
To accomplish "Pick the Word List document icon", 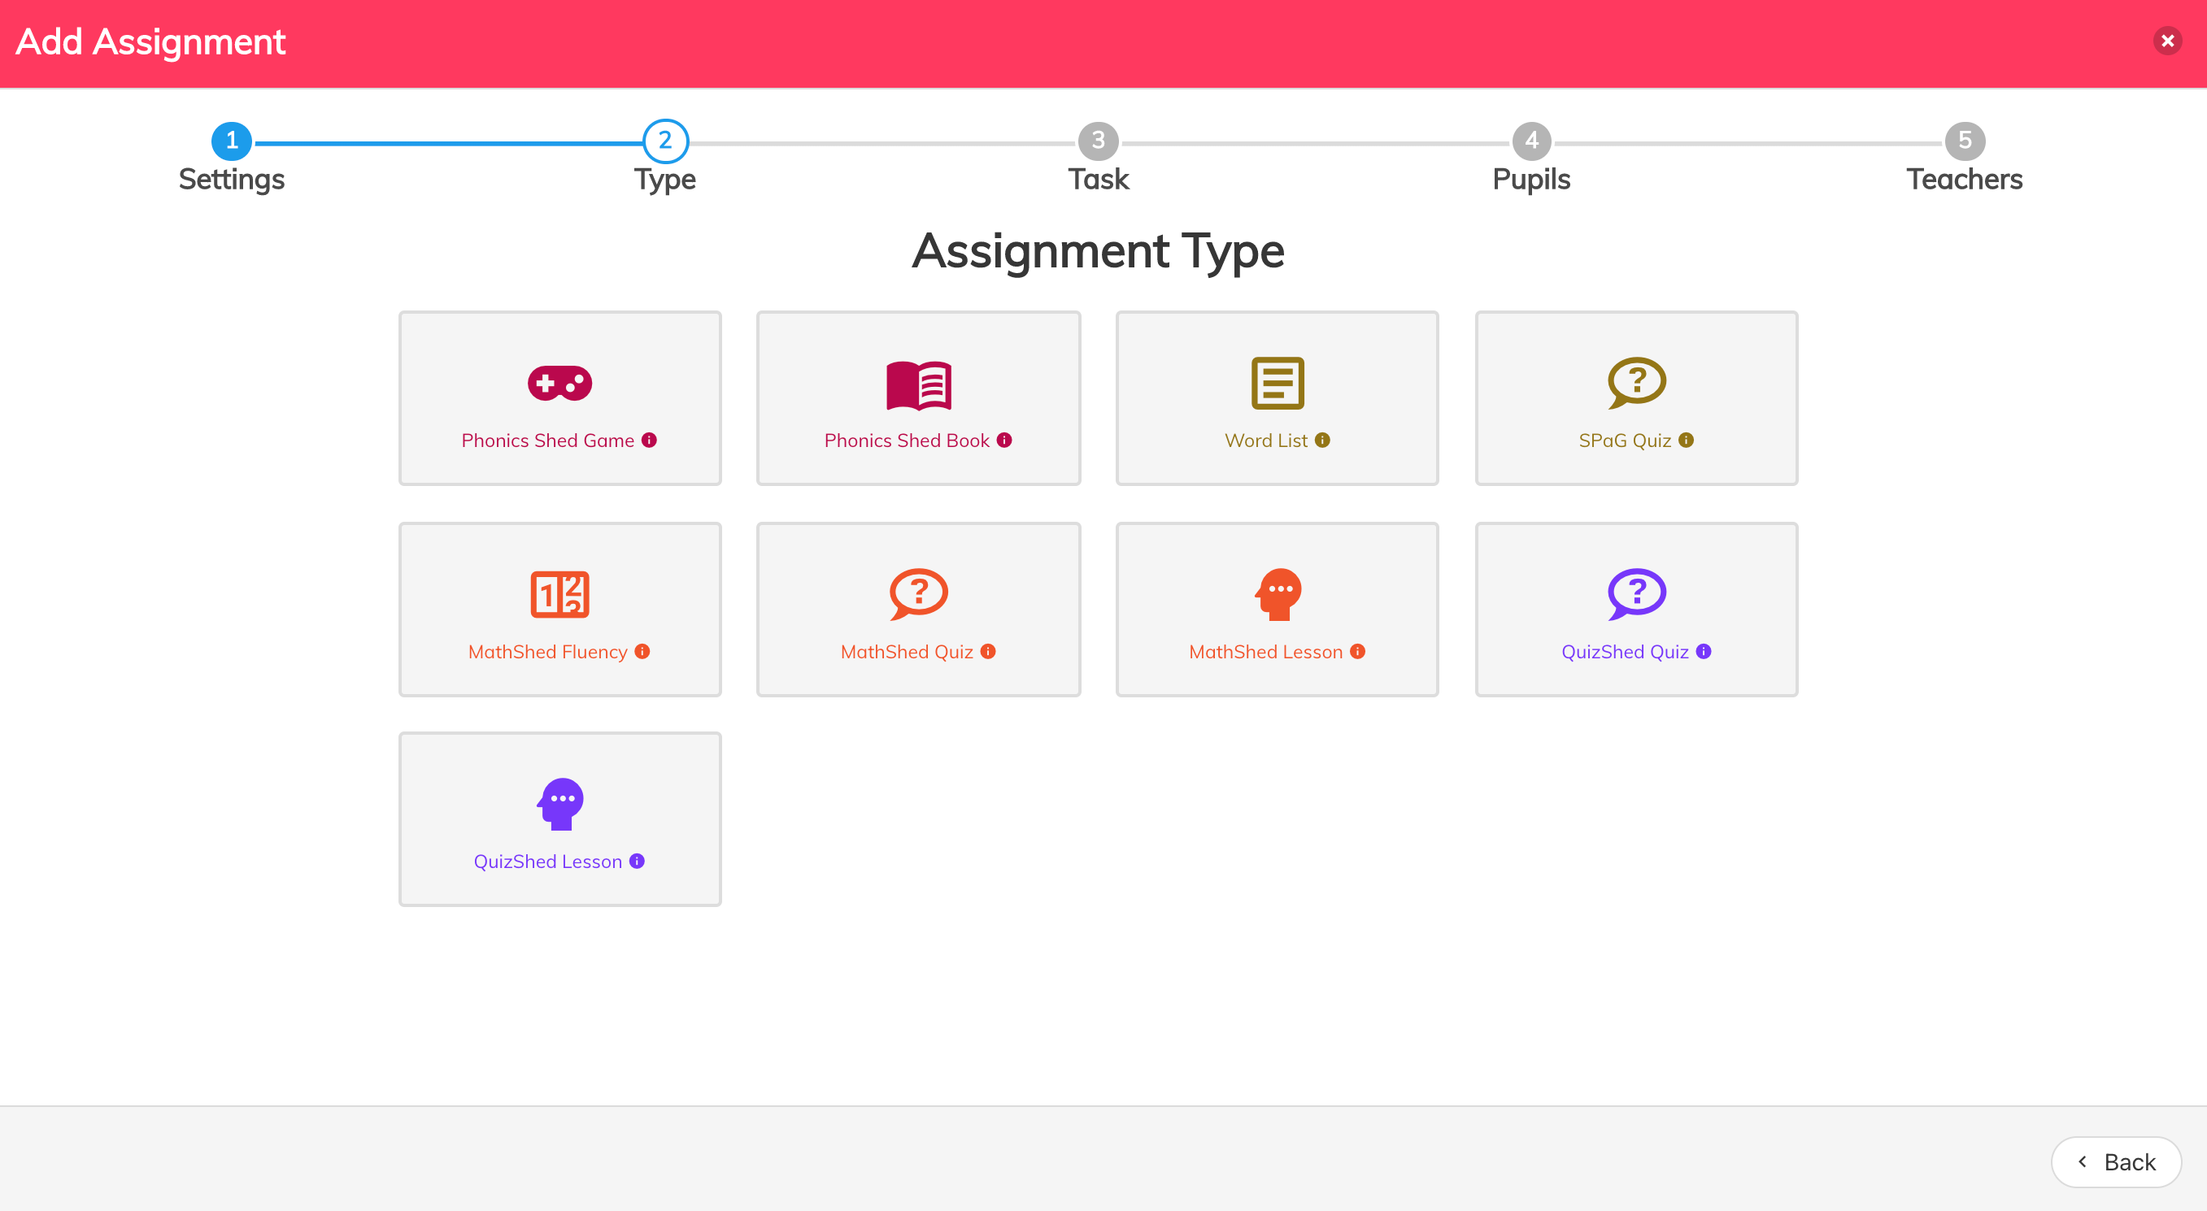I will click(1277, 383).
